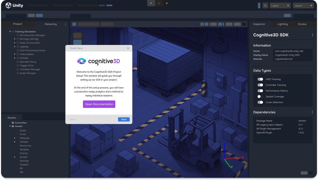The height and width of the screenshot is (180, 318).
Task: Open the Cognitive3D SDK kebab menu
Action: coord(312,35)
